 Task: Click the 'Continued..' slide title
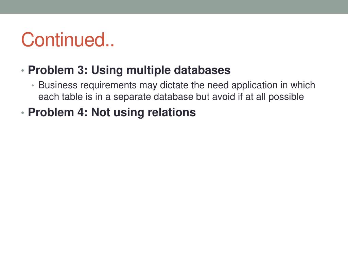(x=68, y=40)
